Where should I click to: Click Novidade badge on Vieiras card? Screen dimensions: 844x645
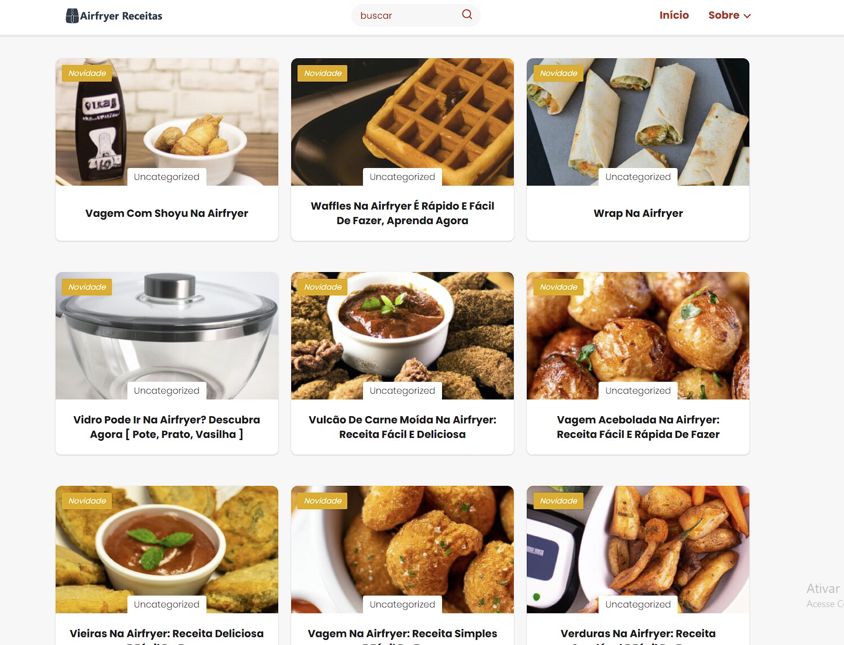tap(87, 501)
